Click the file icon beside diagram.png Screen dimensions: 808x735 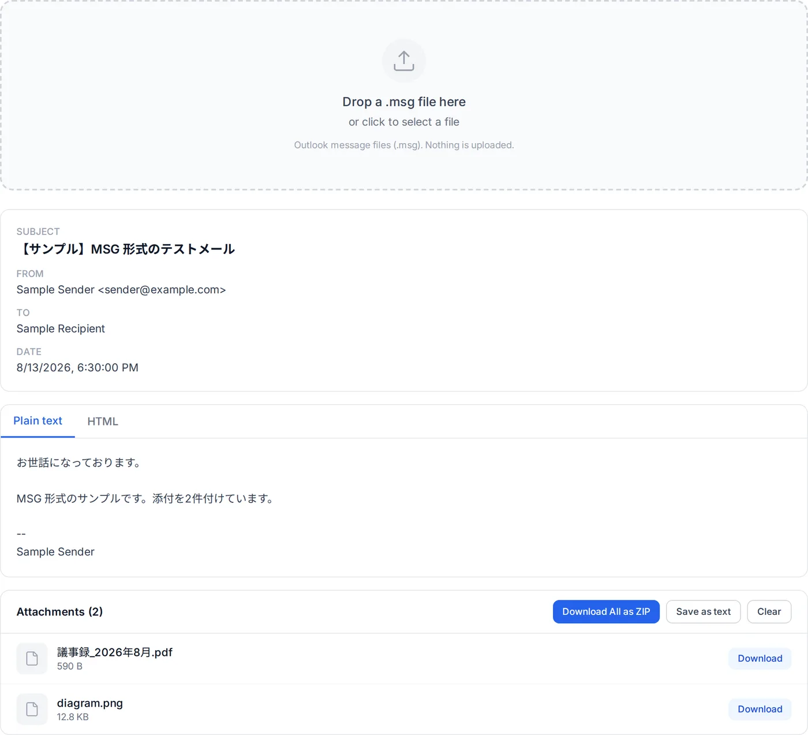[32, 709]
